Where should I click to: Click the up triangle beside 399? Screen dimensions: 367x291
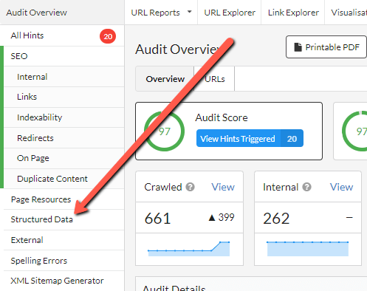click(212, 218)
